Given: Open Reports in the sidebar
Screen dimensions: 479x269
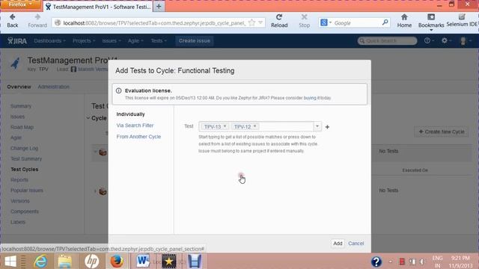Looking at the screenshot, I should 19,180.
